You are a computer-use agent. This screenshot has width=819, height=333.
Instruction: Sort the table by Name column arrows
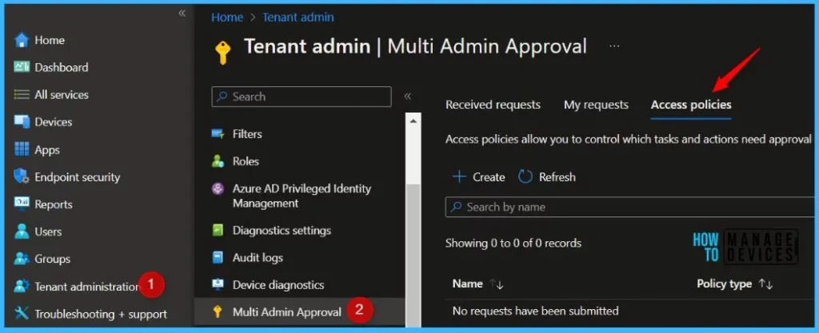coord(496,284)
